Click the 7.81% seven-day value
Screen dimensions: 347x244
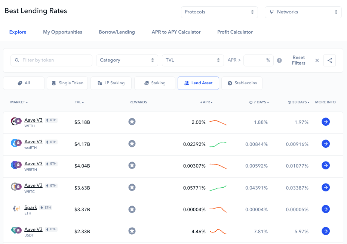[x=261, y=232]
